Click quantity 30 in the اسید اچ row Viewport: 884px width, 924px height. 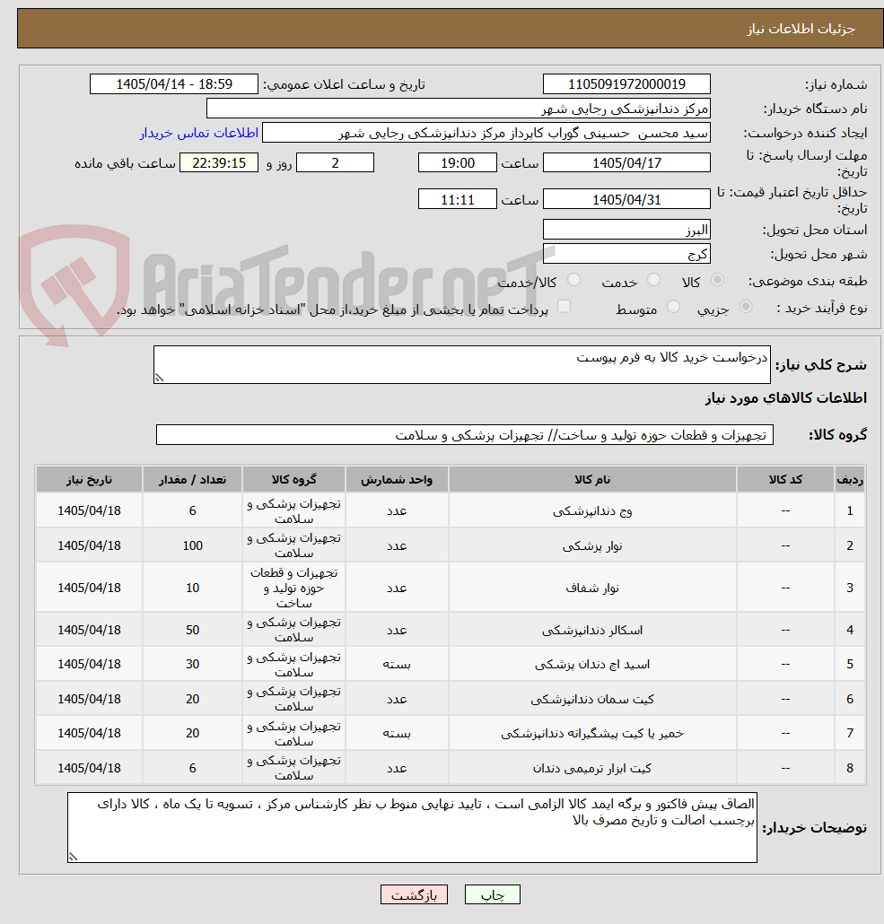[192, 664]
